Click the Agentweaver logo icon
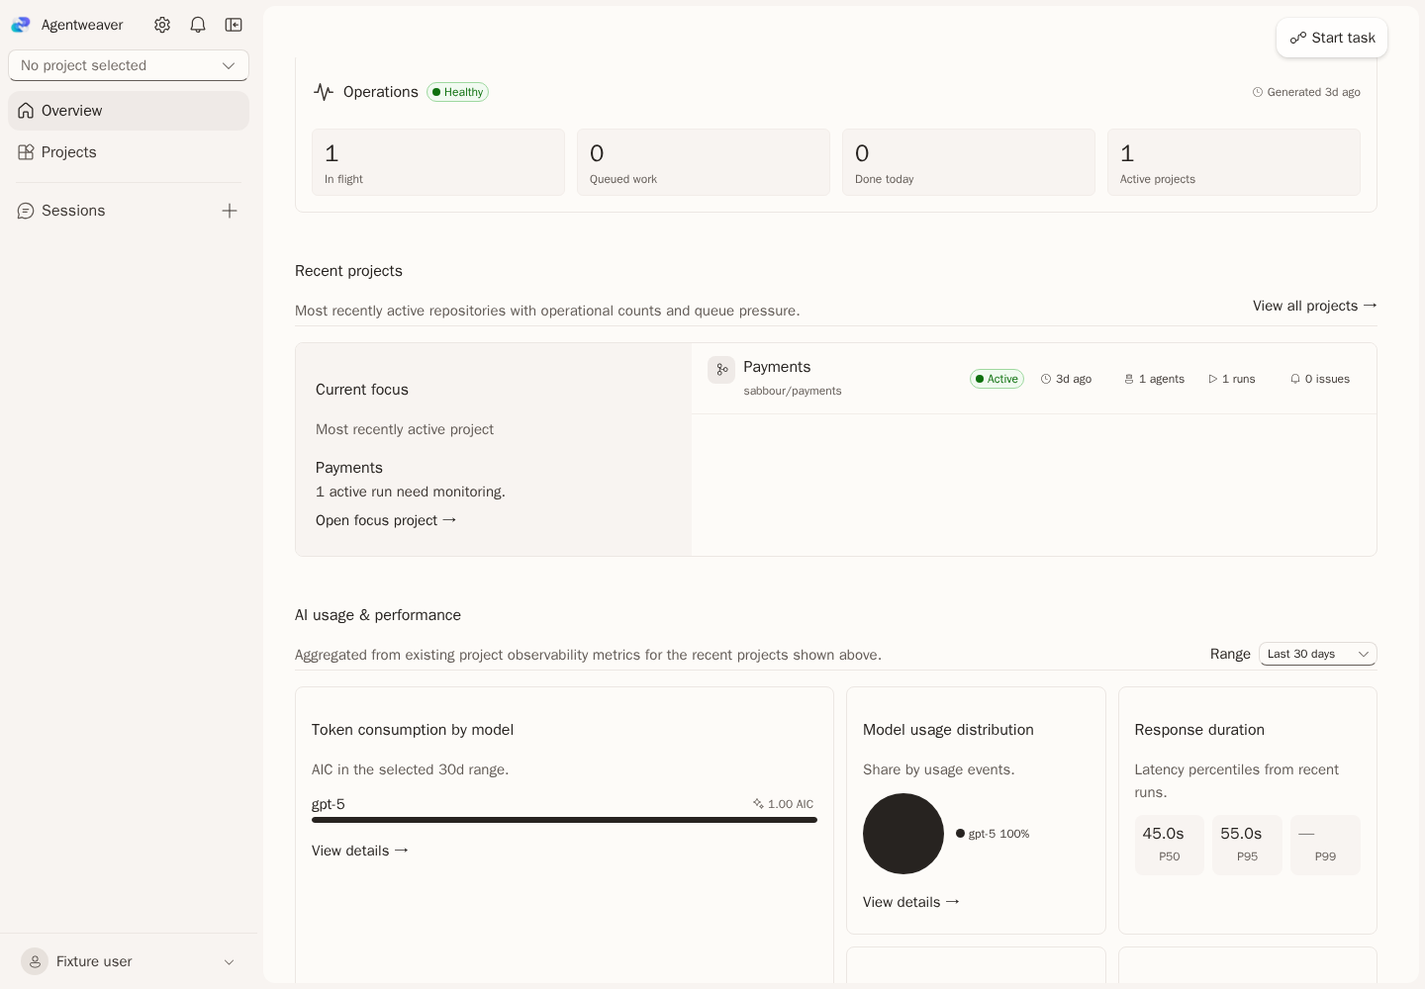Screen dimensions: 1425x989 (x=21, y=25)
